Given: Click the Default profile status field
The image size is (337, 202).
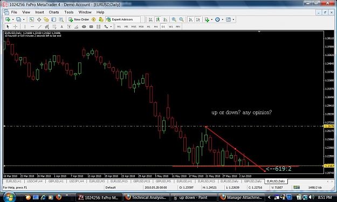Looking at the screenshot, I should [123, 187].
